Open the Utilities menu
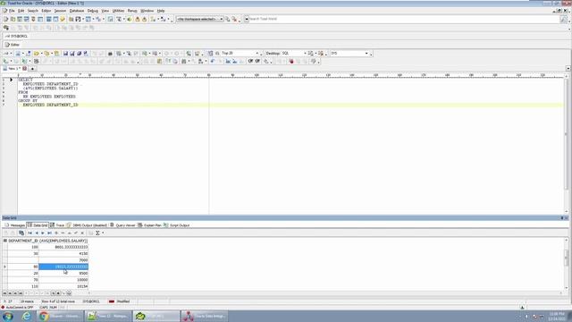 (118, 11)
